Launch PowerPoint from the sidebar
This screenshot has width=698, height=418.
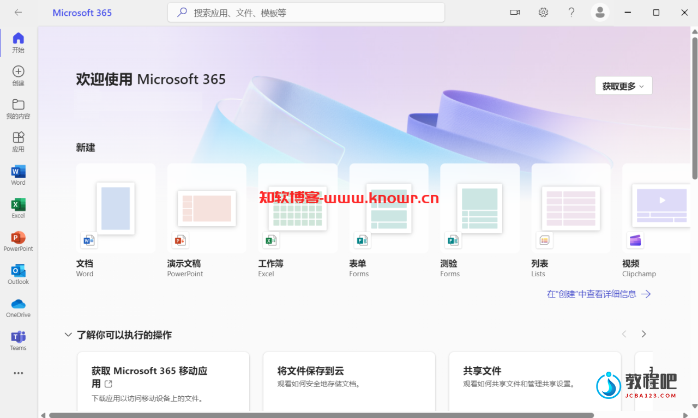coord(18,241)
